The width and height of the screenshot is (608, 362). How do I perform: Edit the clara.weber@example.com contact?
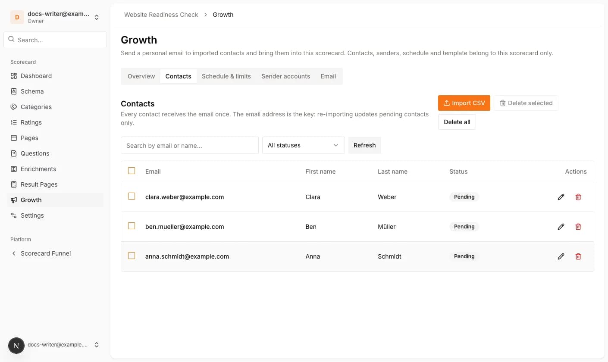click(x=561, y=197)
